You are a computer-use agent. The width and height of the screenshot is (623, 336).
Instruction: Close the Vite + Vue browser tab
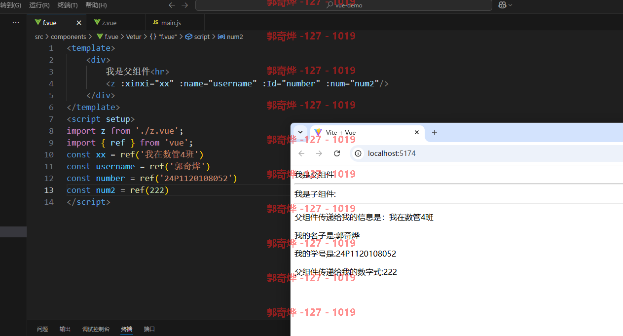pyautogui.click(x=417, y=132)
